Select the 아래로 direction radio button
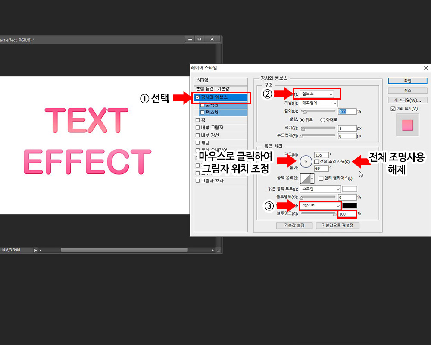 [x=323, y=120]
